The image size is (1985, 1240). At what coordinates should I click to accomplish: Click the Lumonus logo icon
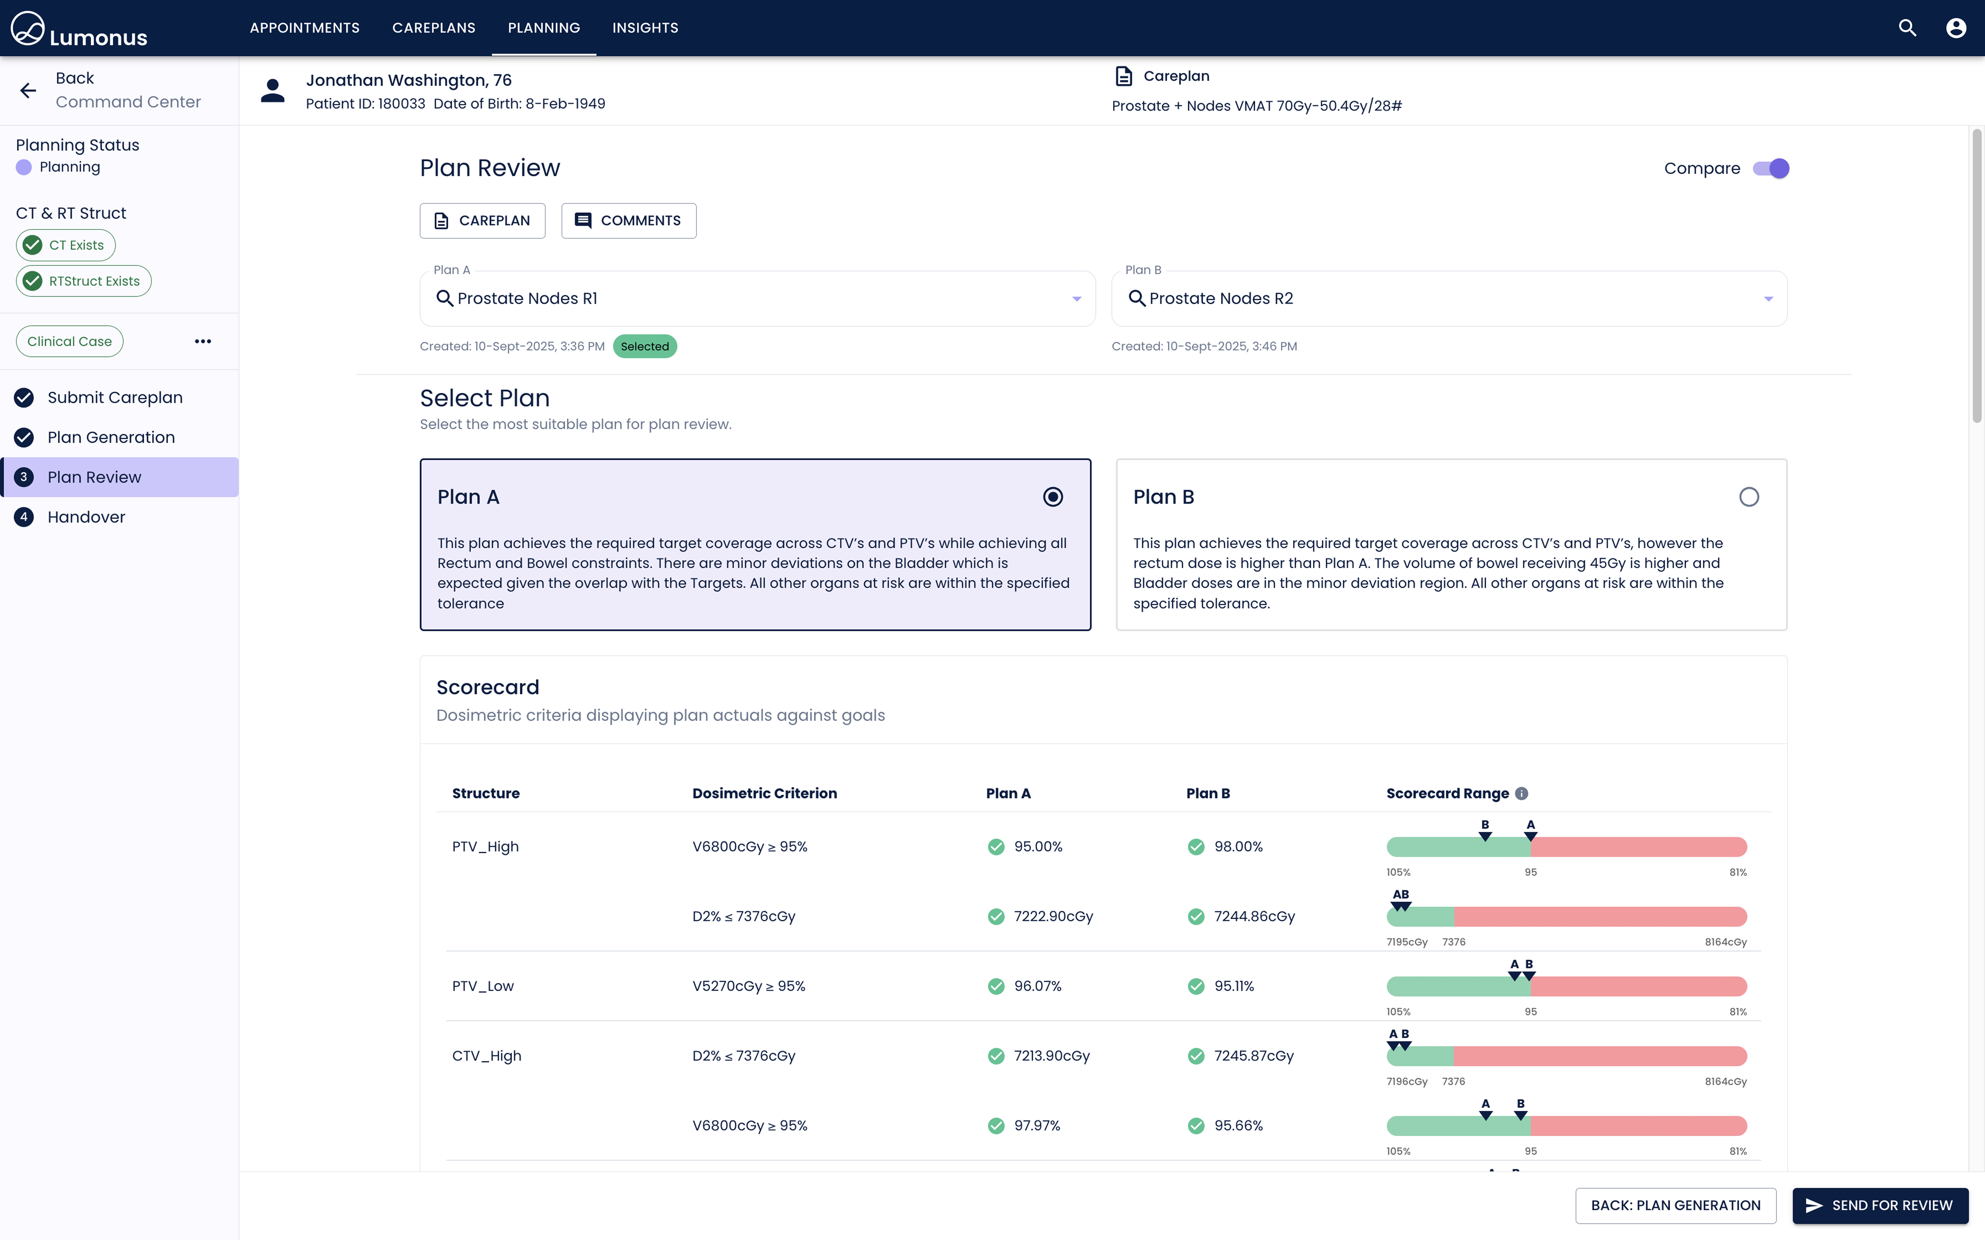[27, 28]
